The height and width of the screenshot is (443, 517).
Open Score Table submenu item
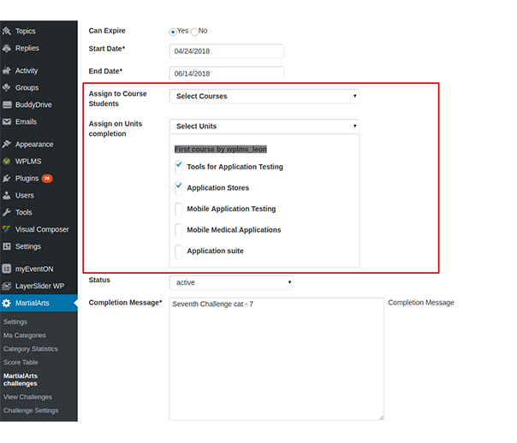[21, 363]
